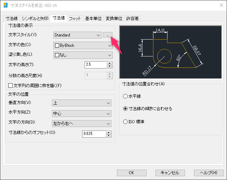Open the フィット tab
227x180 pixels.
(x=75, y=18)
